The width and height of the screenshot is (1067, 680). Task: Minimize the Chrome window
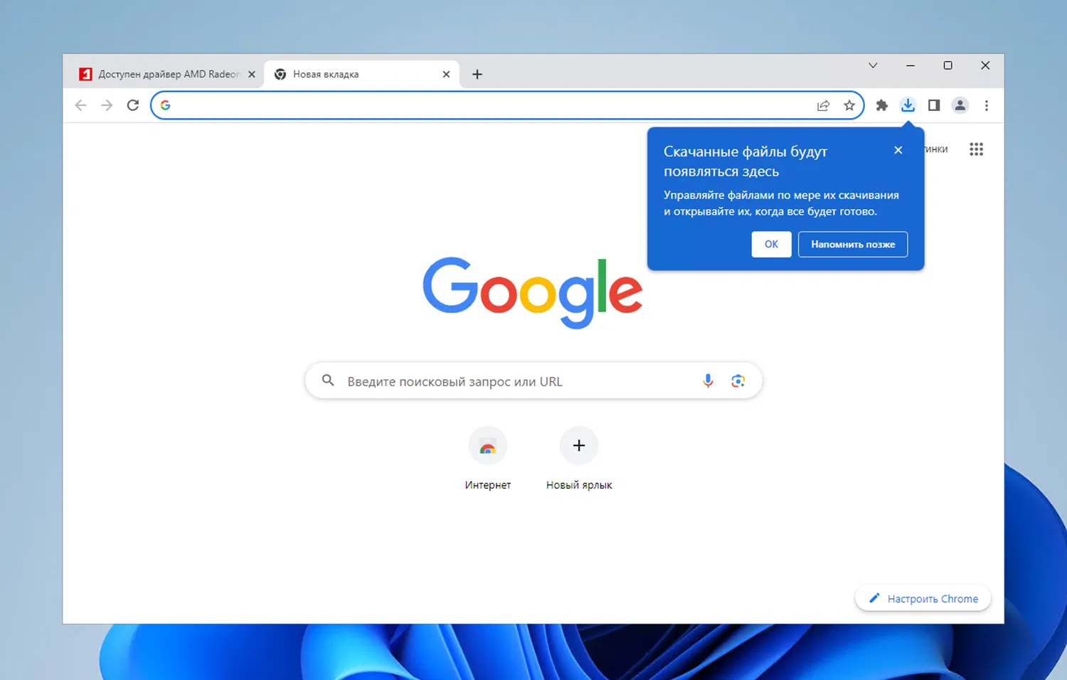pyautogui.click(x=911, y=65)
